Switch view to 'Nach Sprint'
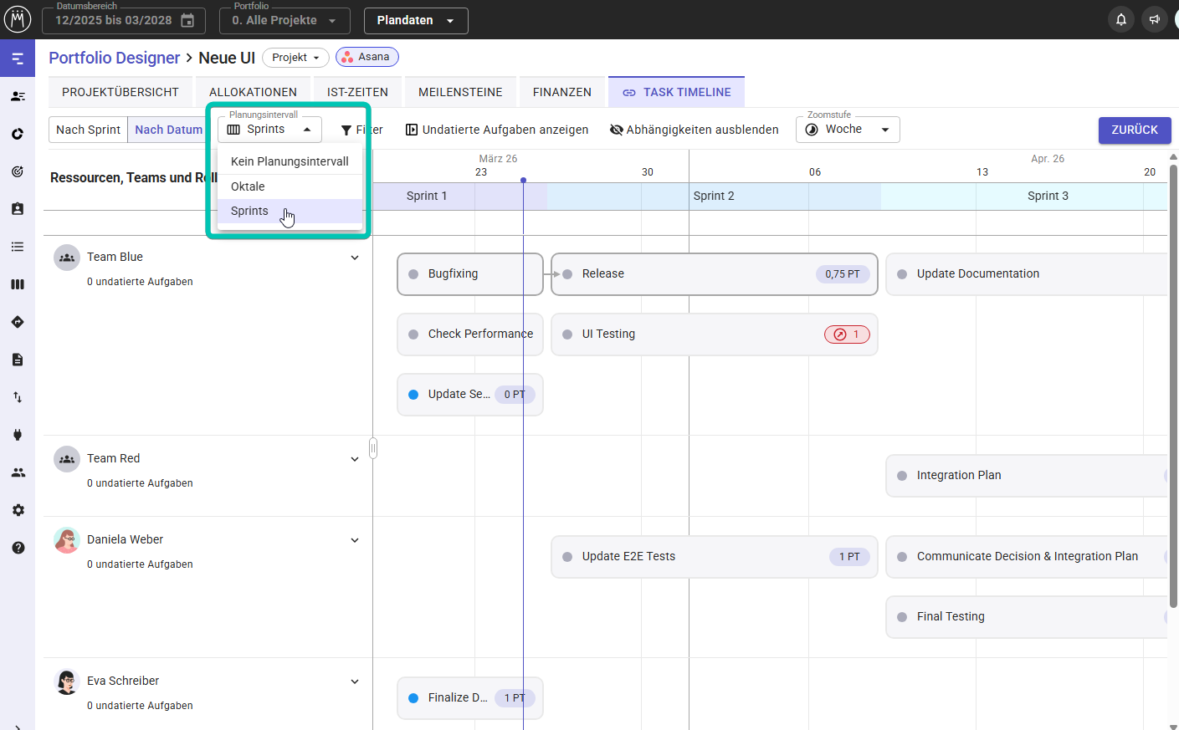 click(87, 130)
